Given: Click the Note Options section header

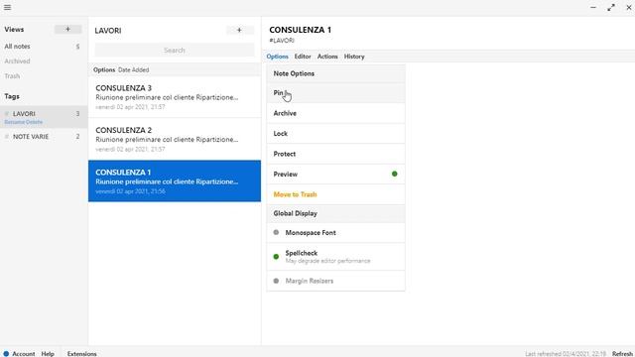Looking at the screenshot, I should pos(336,73).
